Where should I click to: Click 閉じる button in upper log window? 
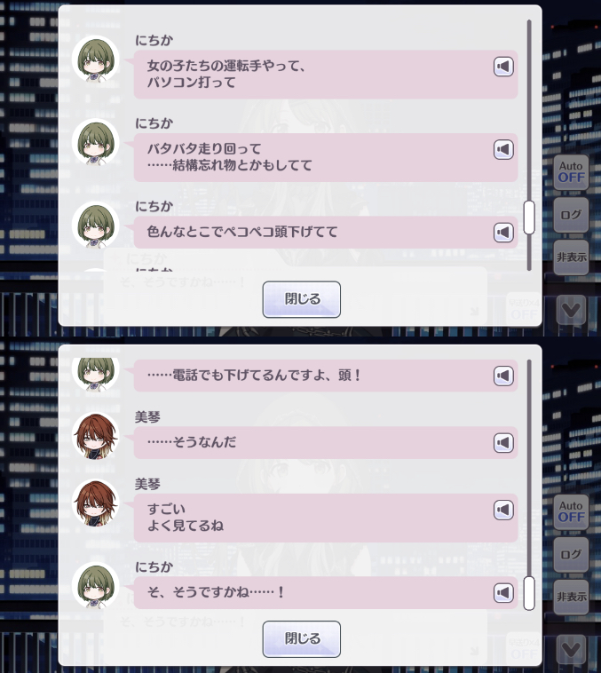coord(302,299)
